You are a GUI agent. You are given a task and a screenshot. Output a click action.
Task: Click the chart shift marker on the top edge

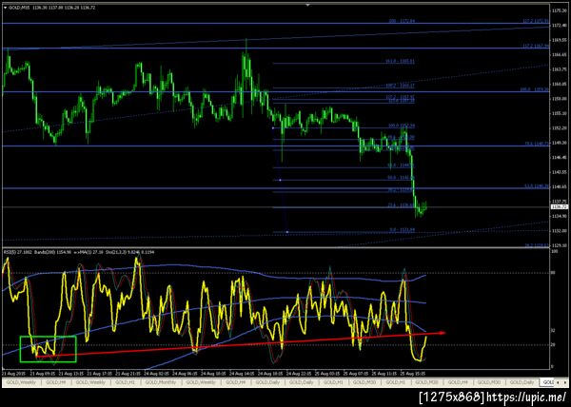[x=307, y=5]
